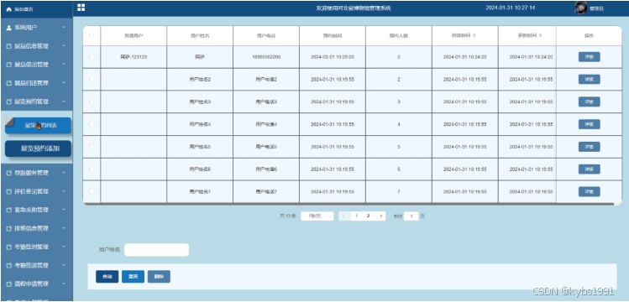Check the row for 用户姓名2
629x302 pixels.
(92, 80)
